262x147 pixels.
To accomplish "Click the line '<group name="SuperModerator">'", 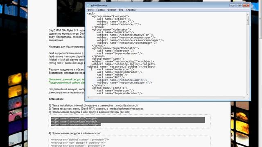I will click(115, 48).
